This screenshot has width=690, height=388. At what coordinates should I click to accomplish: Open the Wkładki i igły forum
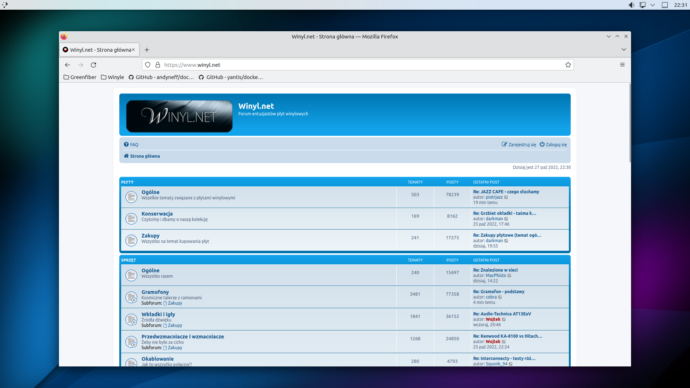pyautogui.click(x=158, y=314)
